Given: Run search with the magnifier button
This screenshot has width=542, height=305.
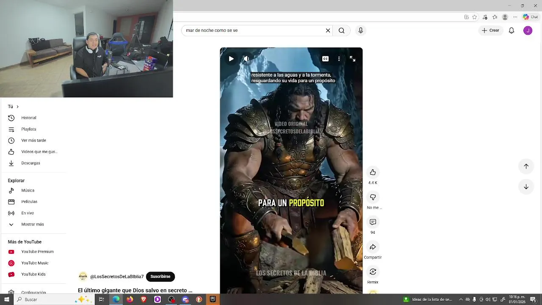Looking at the screenshot, I should point(341,30).
